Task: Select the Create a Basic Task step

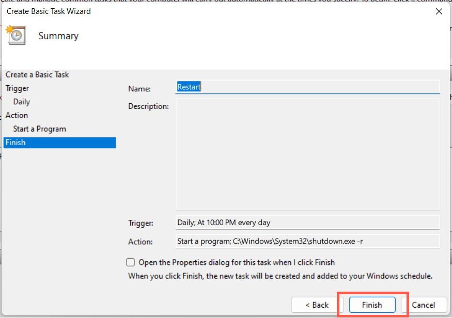Action: point(37,75)
